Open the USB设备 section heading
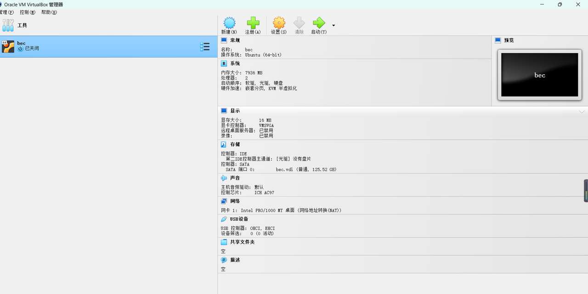The image size is (588, 294). pyautogui.click(x=239, y=219)
